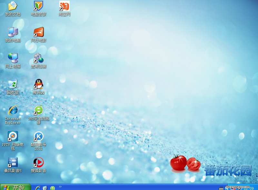Select the 宽带连接 broadband connection shortcut
The height and width of the screenshot is (190, 258).
(38, 58)
